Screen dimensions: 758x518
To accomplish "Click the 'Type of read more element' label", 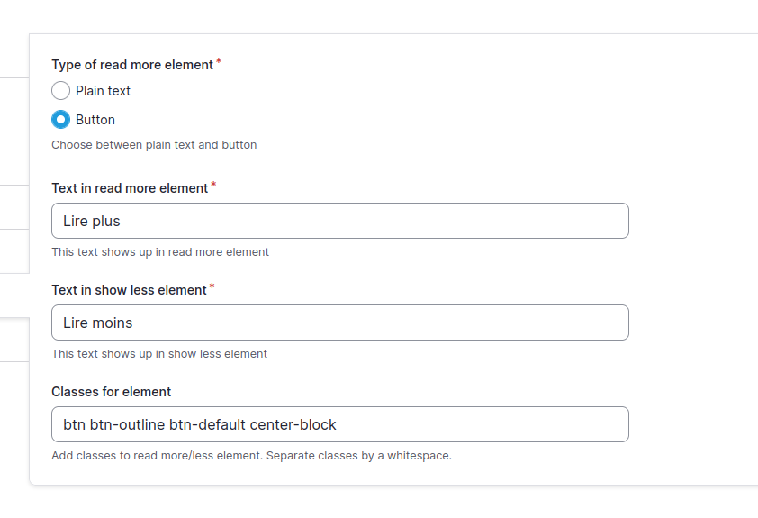I will click(x=132, y=65).
